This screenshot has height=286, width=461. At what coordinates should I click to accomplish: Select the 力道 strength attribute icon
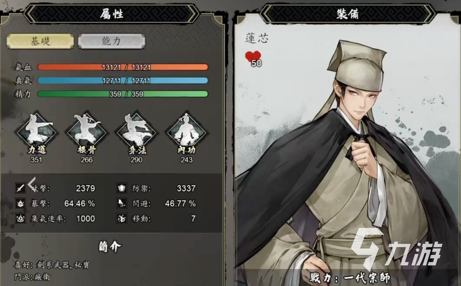pos(37,131)
